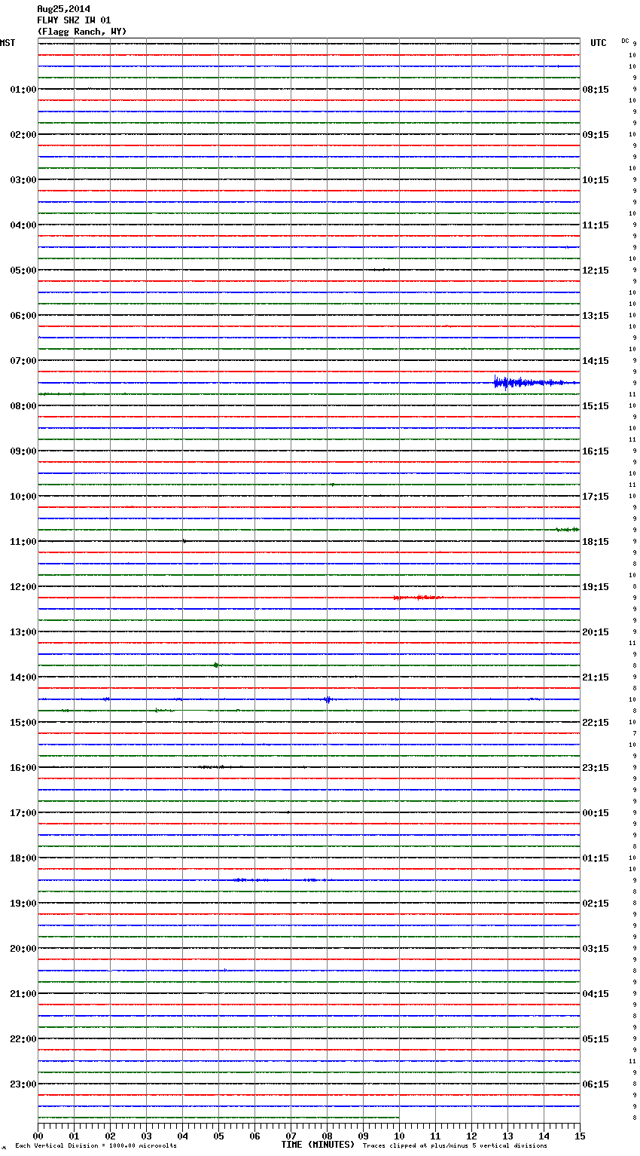Click the UTC label '17:15'
The height and width of the screenshot is (1156, 640).
[596, 497]
